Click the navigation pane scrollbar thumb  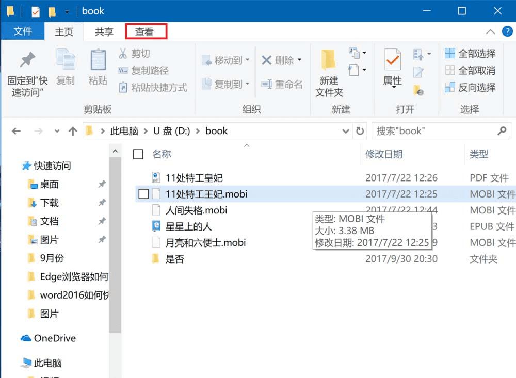coord(115,245)
